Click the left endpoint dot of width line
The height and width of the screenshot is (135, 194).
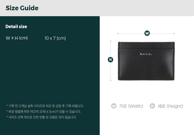coord(117,34)
